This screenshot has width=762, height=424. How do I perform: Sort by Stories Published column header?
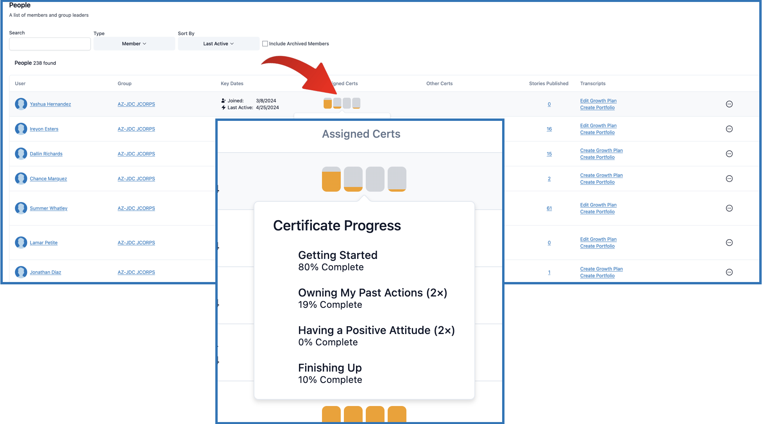click(548, 84)
